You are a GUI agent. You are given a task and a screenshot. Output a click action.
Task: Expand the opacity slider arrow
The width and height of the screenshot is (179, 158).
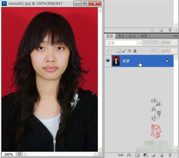[174, 42]
